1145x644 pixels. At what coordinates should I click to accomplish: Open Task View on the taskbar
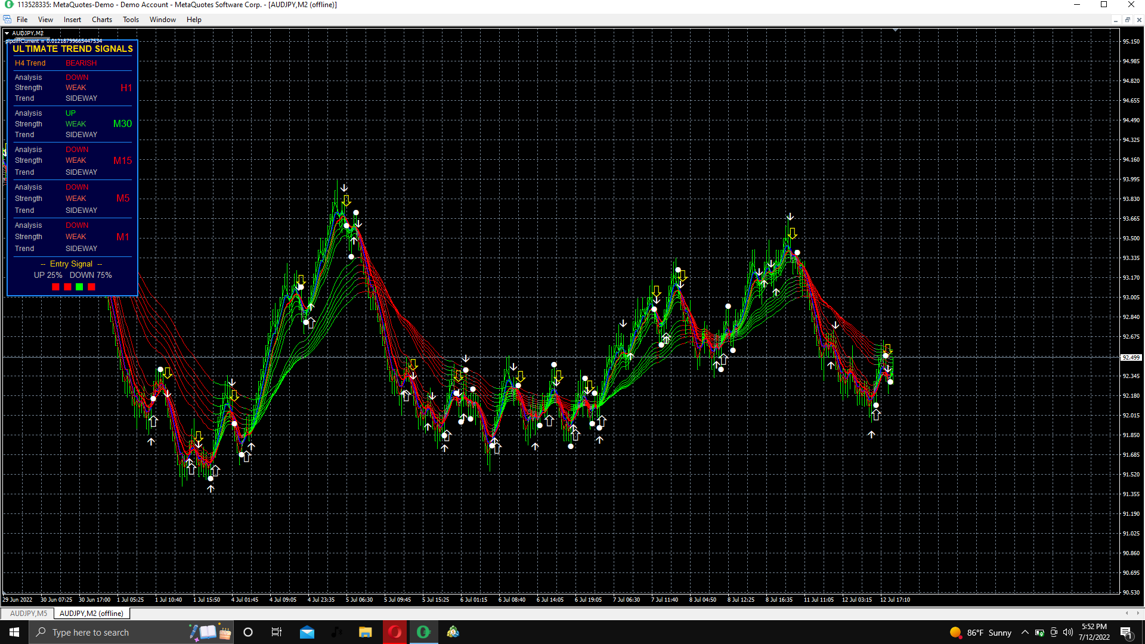tap(277, 633)
